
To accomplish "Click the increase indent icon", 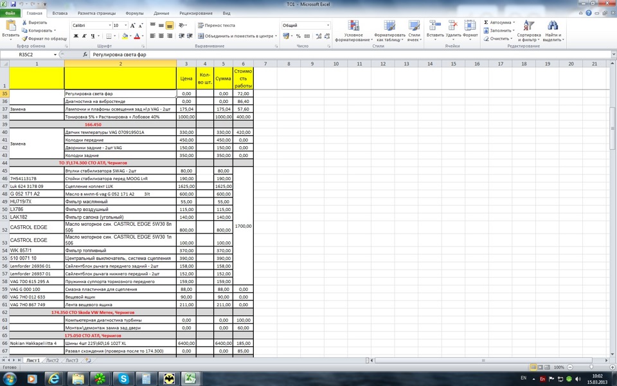I will point(190,36).
